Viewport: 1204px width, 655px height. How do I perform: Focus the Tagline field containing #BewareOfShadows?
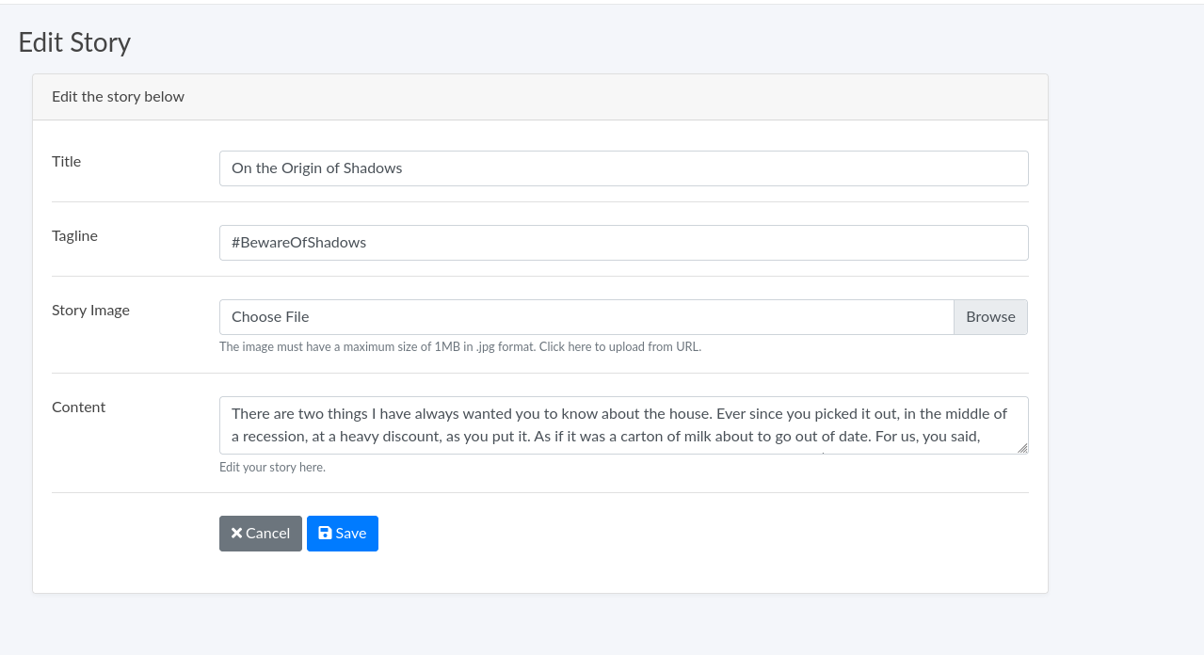tap(623, 243)
